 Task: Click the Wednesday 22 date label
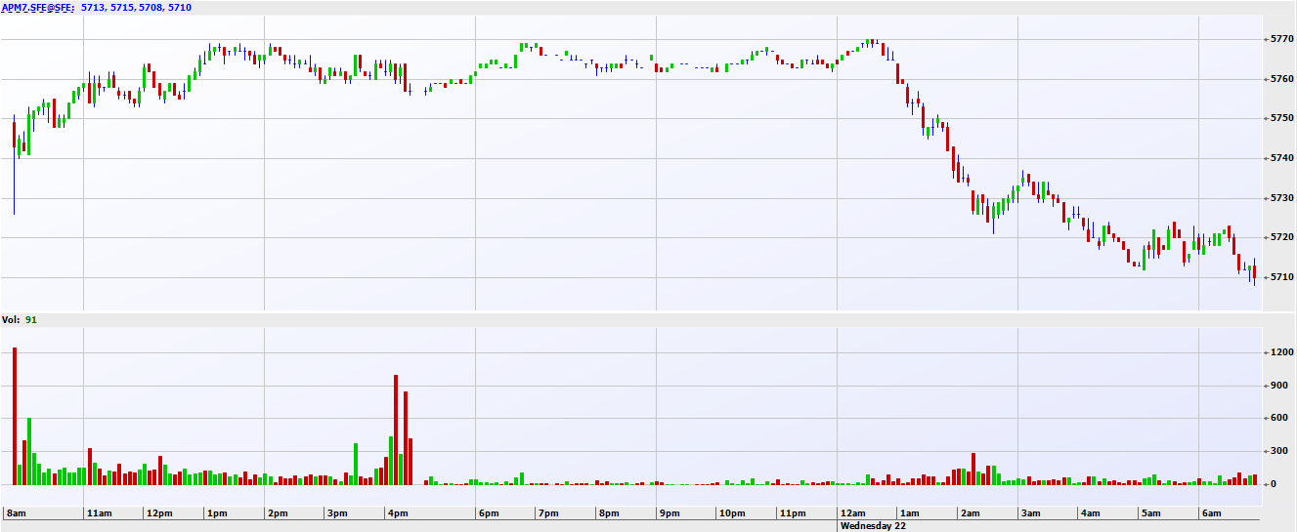tap(875, 525)
